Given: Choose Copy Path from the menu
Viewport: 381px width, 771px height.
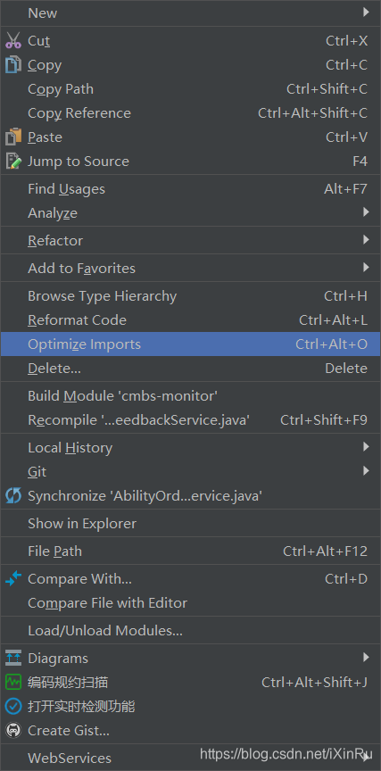Looking at the screenshot, I should pos(190,89).
